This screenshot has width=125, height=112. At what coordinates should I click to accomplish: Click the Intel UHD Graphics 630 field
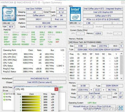click(x=103, y=12)
